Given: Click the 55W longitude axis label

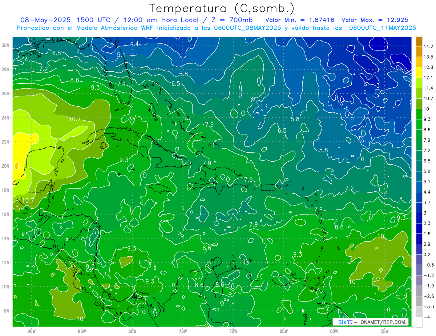Looking at the screenshot, I should (385, 332).
